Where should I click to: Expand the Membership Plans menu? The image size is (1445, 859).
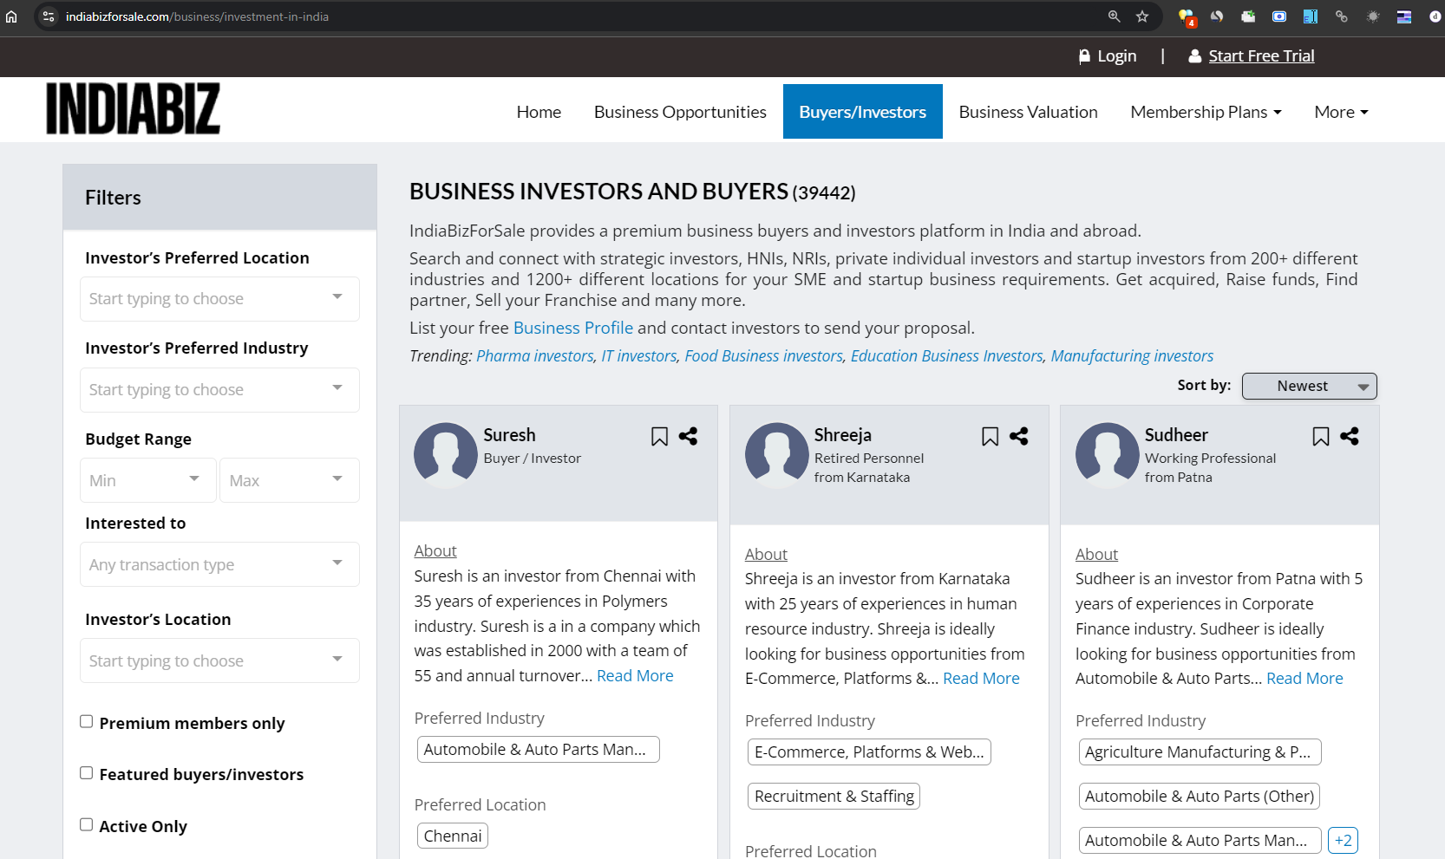[1206, 112]
